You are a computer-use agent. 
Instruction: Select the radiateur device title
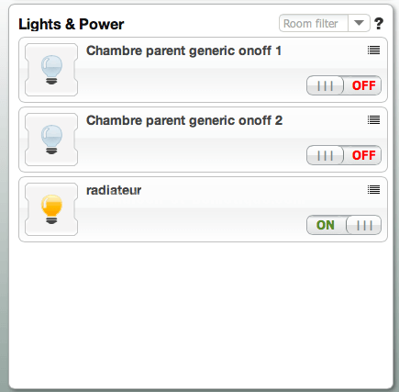[114, 190]
